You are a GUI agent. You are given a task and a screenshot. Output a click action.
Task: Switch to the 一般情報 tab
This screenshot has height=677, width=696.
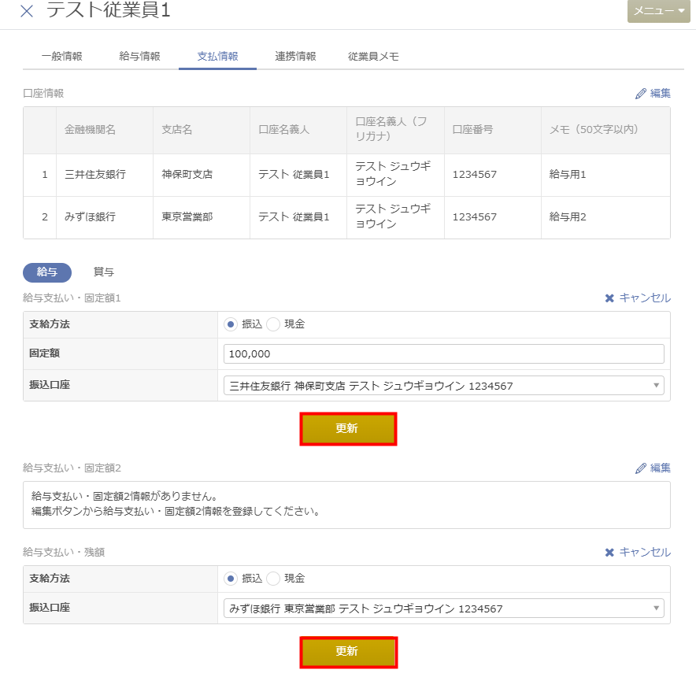(x=61, y=56)
